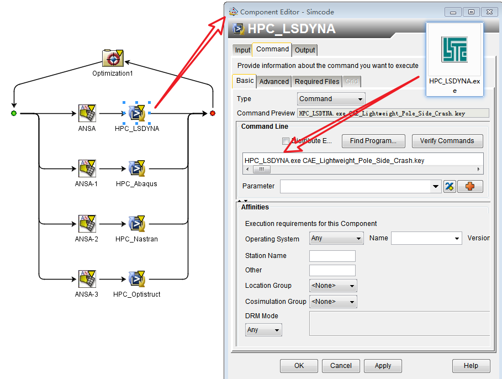This screenshot has height=379, width=502.
Task: Select the HPC_Nastran Simcode component icon
Action: click(137, 224)
